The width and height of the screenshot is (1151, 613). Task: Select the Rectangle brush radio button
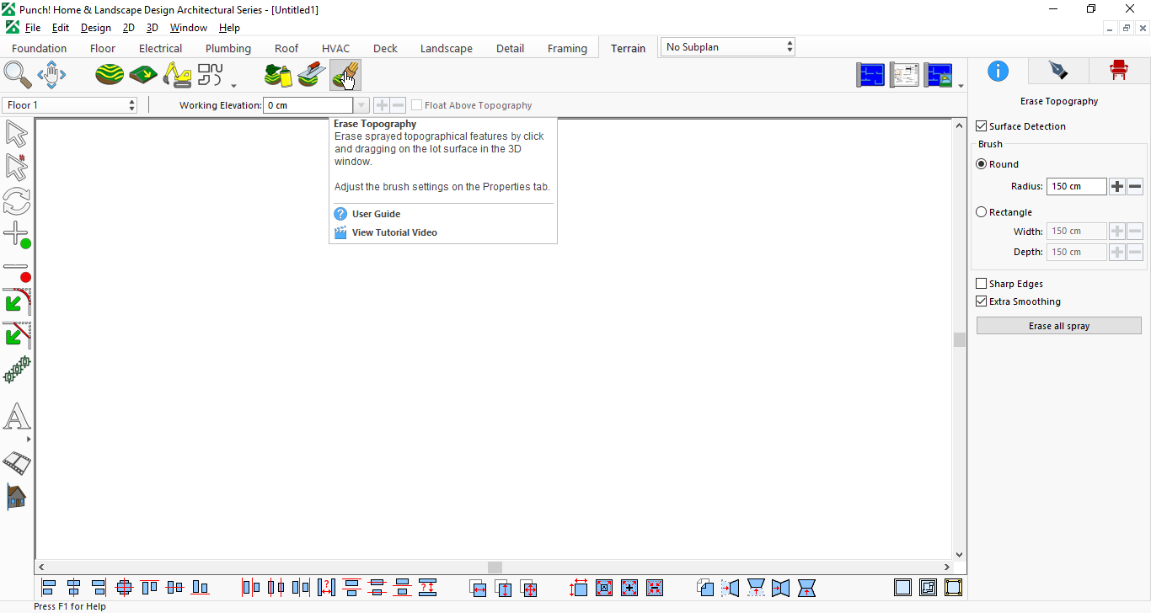coord(981,212)
